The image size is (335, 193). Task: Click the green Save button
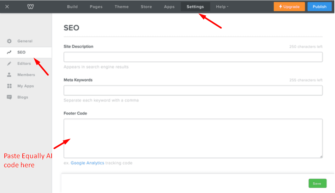pos(317,184)
